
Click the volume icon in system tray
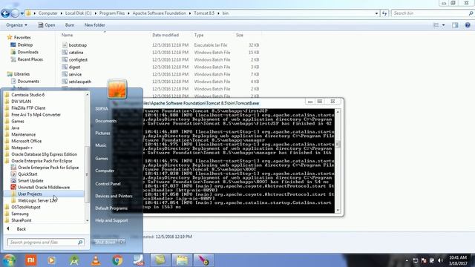(x=440, y=260)
